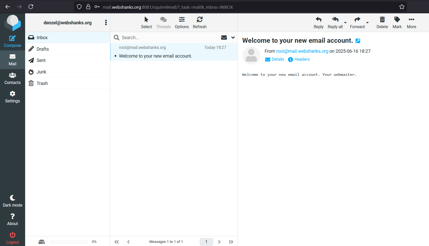Click the page number field
The width and height of the screenshot is (429, 246).
pos(206,242)
